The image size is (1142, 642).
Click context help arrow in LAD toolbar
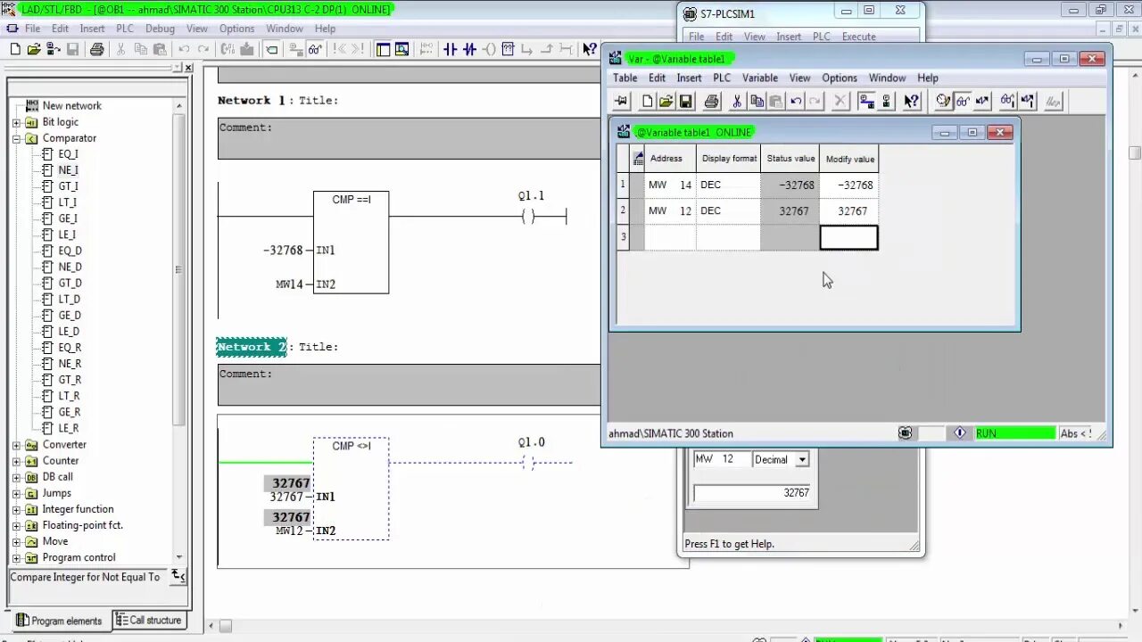pyautogui.click(x=589, y=49)
